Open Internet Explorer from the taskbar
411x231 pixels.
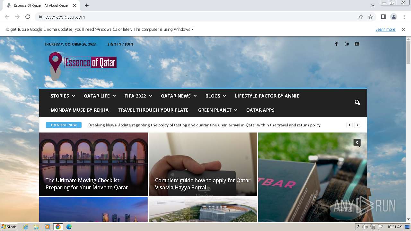26,227
